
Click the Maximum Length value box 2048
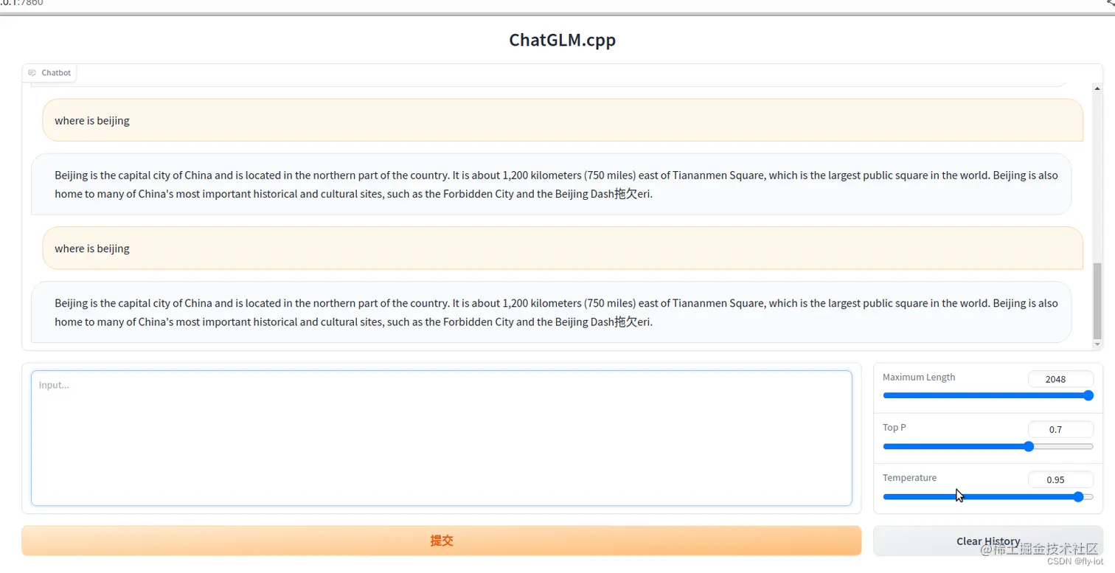click(1060, 379)
